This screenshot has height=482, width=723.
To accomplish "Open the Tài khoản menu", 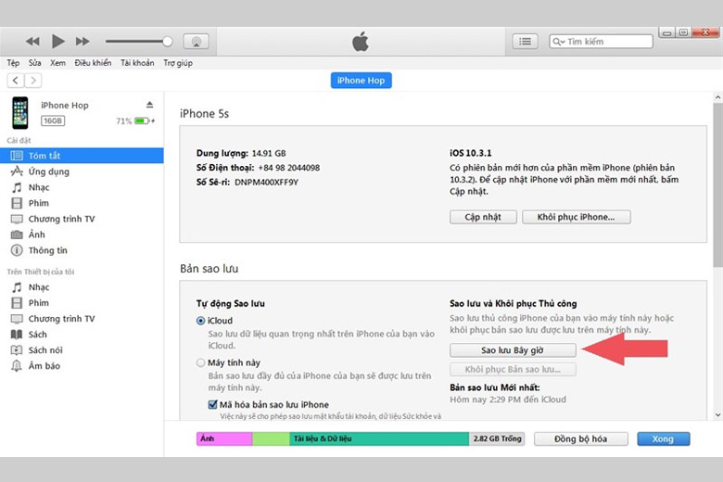I will click(x=137, y=63).
